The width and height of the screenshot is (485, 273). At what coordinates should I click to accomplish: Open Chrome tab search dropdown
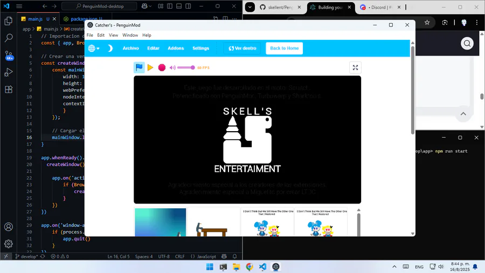click(250, 7)
